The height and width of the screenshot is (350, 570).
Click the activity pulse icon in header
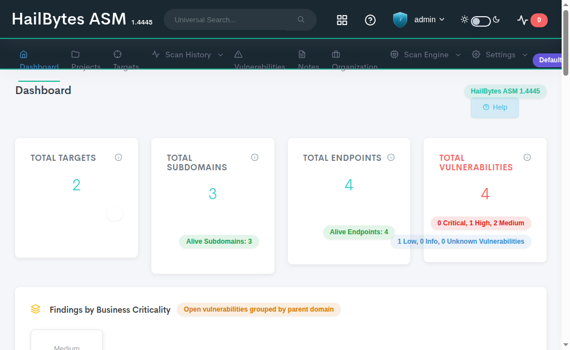click(x=522, y=20)
